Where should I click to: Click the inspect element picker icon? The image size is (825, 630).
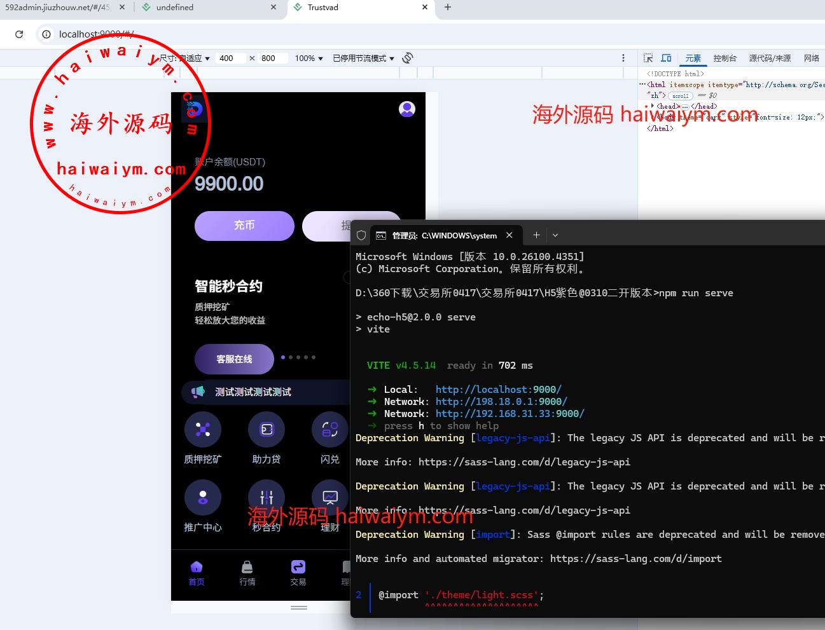tap(648, 58)
